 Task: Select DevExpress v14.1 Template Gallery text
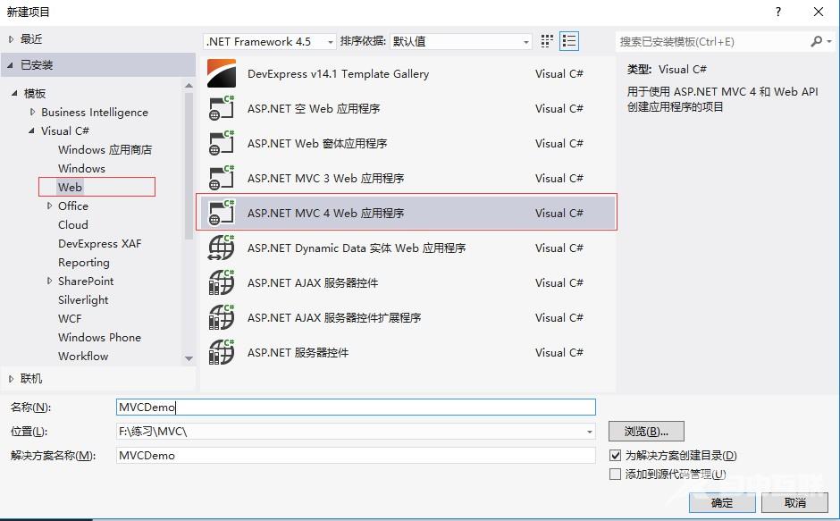point(338,74)
